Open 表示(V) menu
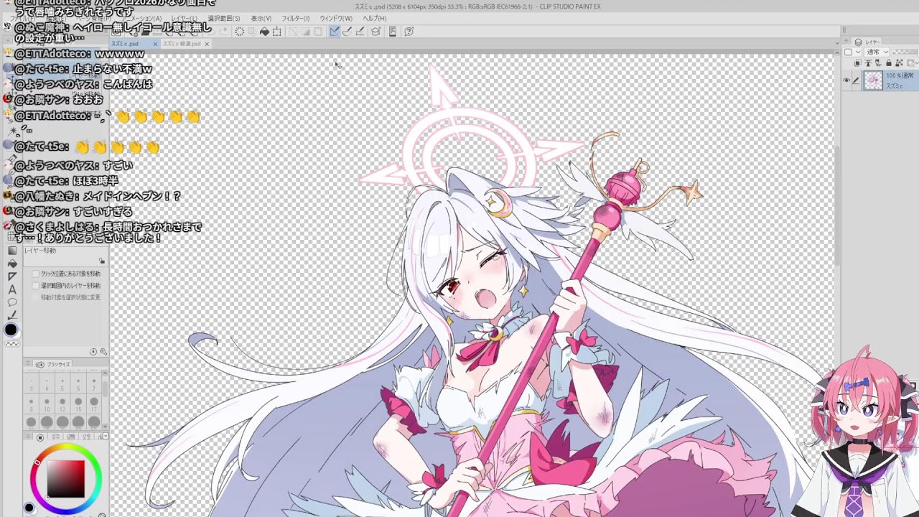Screen dimensions: 919x517 click(x=261, y=18)
